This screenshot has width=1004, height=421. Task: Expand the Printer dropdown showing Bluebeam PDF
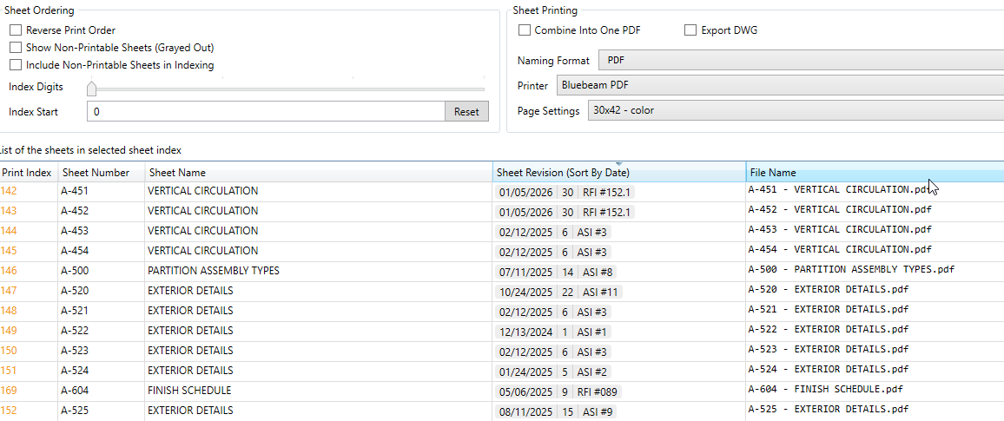pos(778,86)
